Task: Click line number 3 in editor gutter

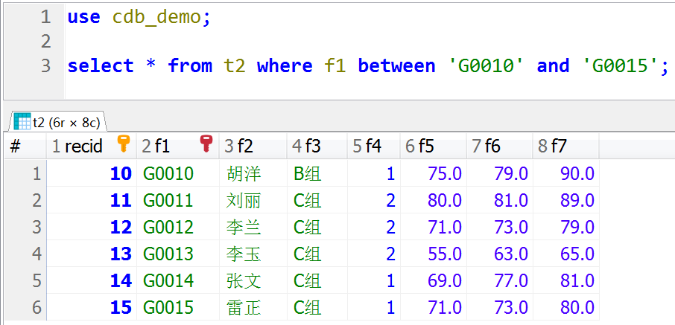Action: (45, 65)
